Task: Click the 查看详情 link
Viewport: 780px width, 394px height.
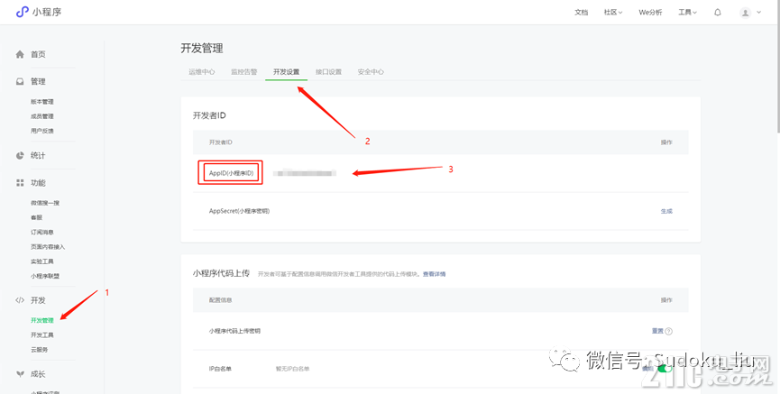Action: pos(434,274)
